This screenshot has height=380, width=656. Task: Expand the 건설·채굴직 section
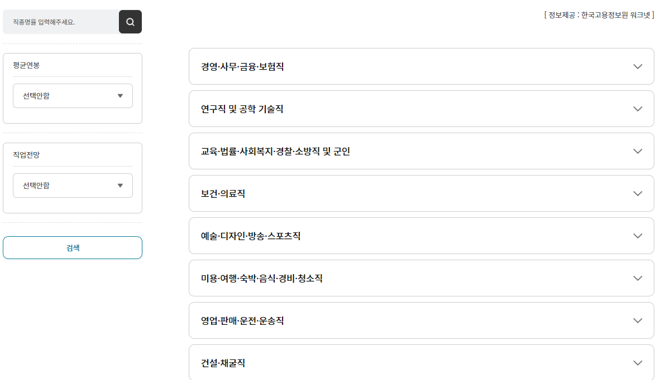point(421,363)
